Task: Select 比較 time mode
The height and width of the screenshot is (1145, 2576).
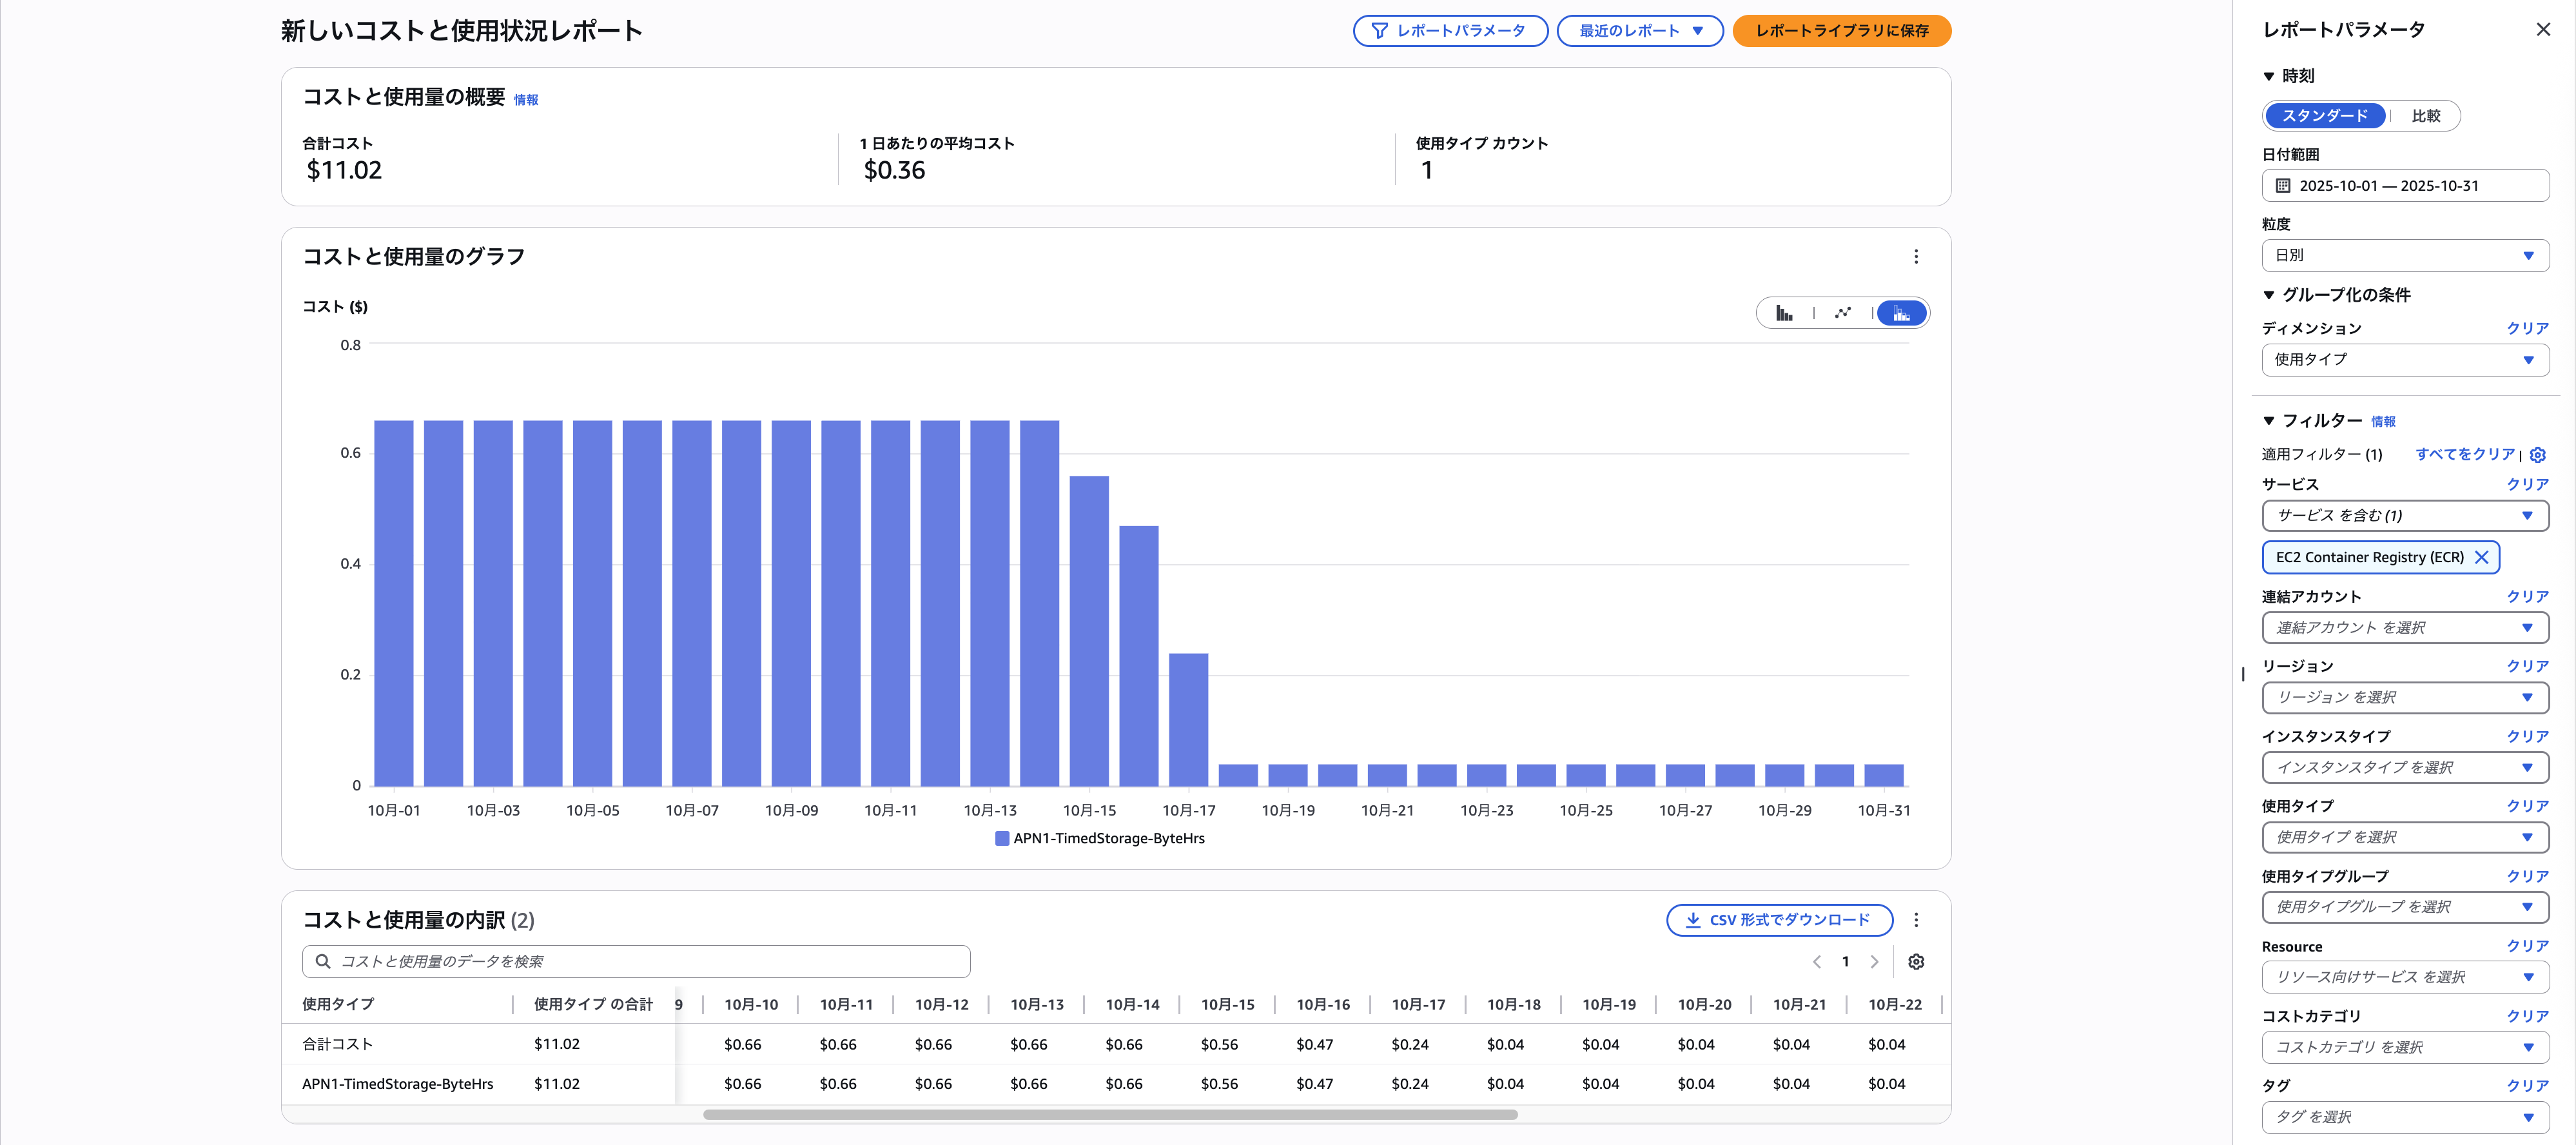Action: pos(2425,116)
